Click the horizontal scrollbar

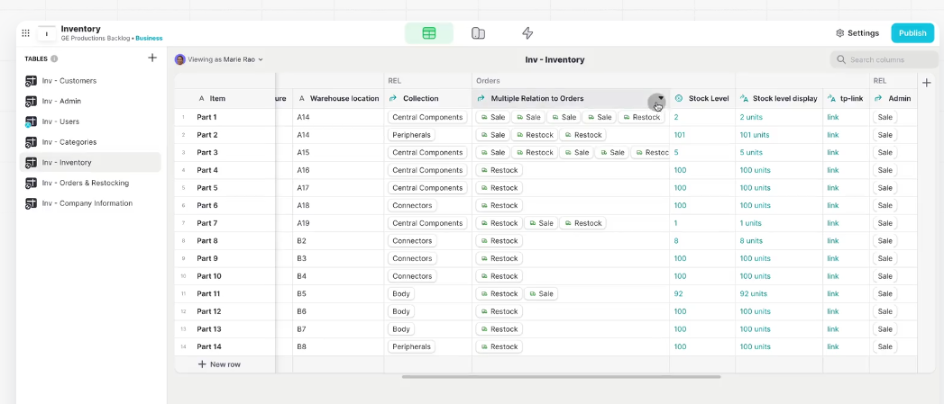click(x=561, y=377)
